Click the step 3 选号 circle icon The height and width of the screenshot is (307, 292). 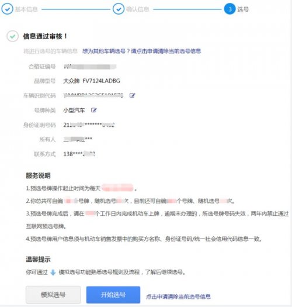pyautogui.click(x=230, y=9)
